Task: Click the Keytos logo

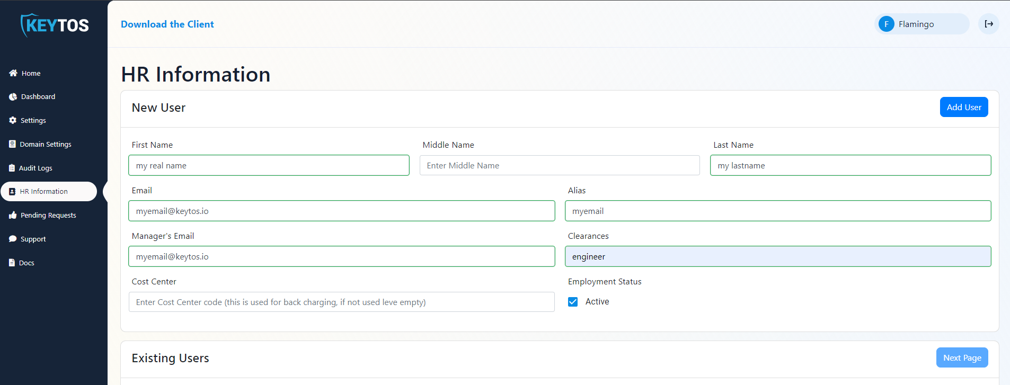Action: click(x=55, y=25)
